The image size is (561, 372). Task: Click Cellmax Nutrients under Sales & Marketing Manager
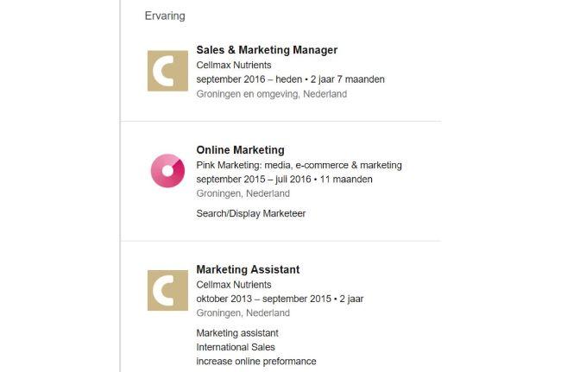(x=234, y=65)
